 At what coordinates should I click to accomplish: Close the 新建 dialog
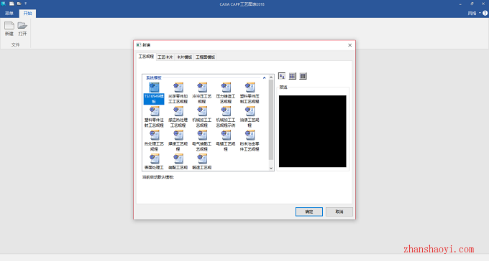pyautogui.click(x=350, y=45)
